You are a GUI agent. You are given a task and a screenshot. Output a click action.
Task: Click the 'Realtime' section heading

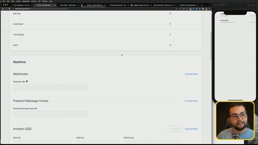coord(19,62)
